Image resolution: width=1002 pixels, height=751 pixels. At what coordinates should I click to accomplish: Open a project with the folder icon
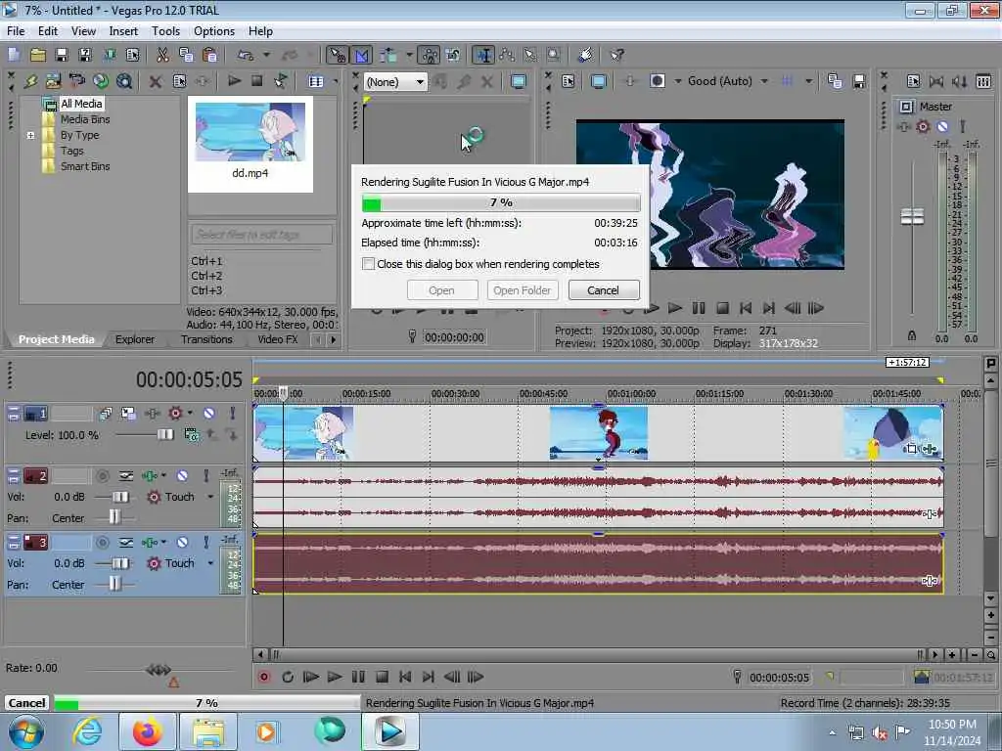coord(38,55)
